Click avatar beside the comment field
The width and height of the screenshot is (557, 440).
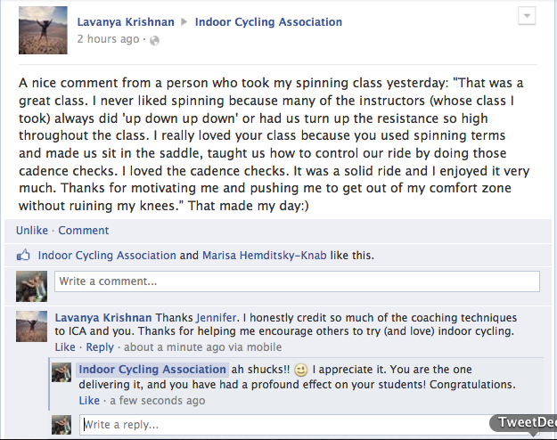pos(31,286)
